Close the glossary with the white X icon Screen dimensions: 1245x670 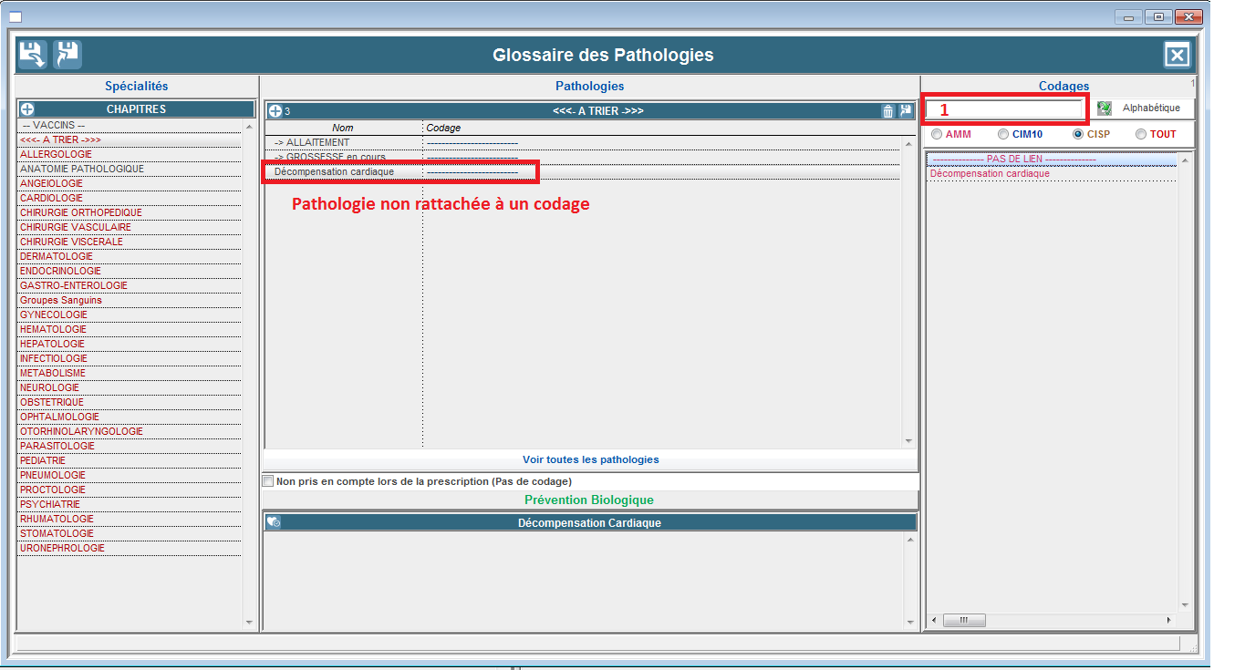[x=1177, y=56]
